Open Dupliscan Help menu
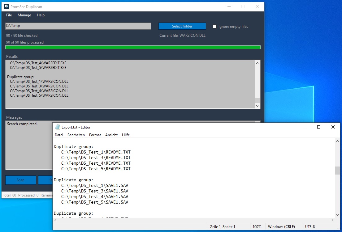 pos(41,15)
